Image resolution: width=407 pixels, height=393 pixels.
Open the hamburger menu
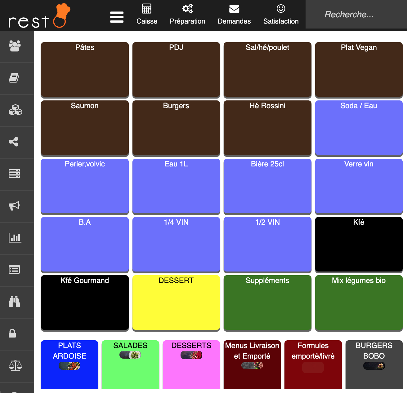(x=117, y=17)
